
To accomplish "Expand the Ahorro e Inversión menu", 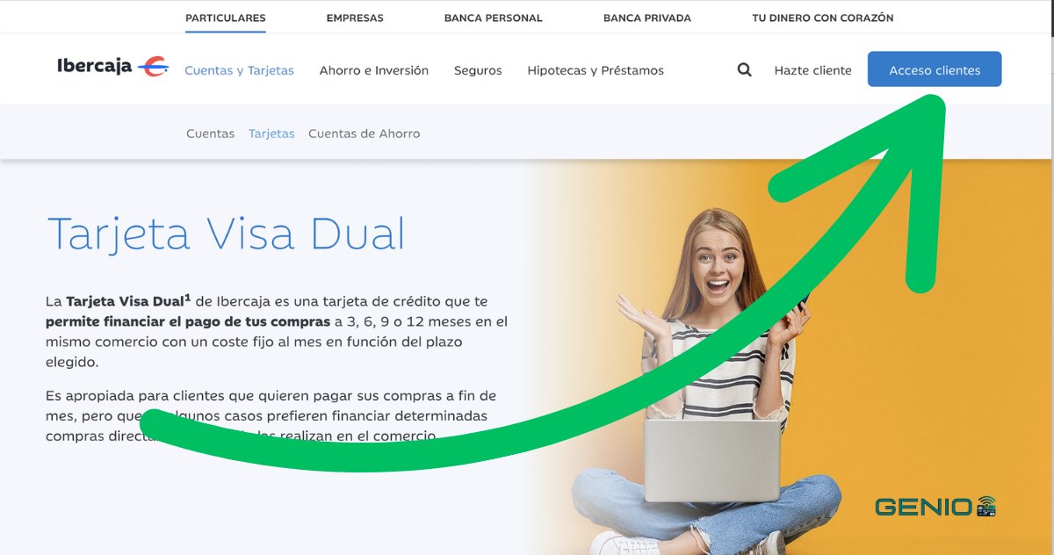I will click(374, 70).
